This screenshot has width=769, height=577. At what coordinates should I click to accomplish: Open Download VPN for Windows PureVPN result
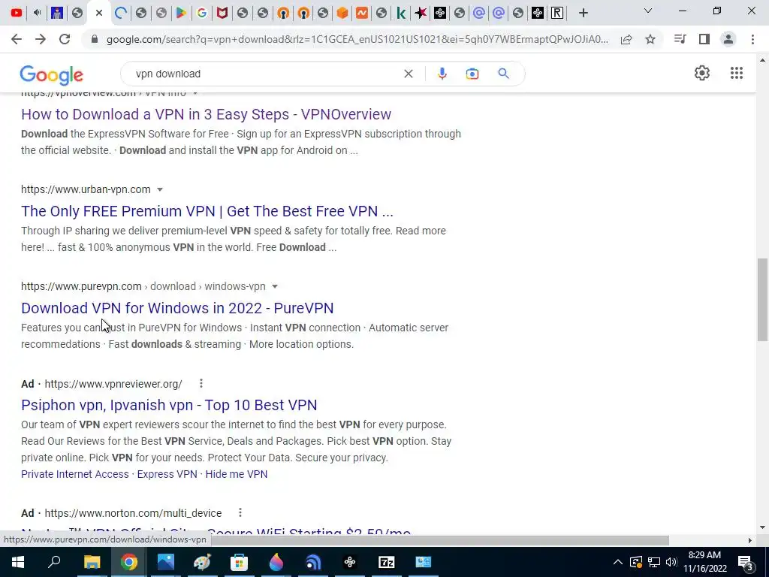(x=177, y=308)
